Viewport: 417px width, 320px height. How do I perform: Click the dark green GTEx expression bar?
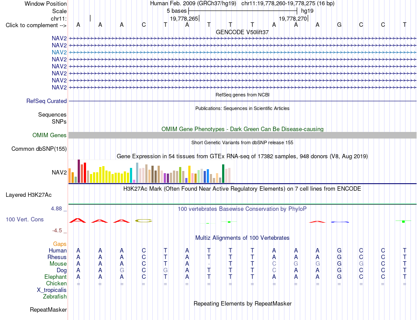click(x=223, y=174)
